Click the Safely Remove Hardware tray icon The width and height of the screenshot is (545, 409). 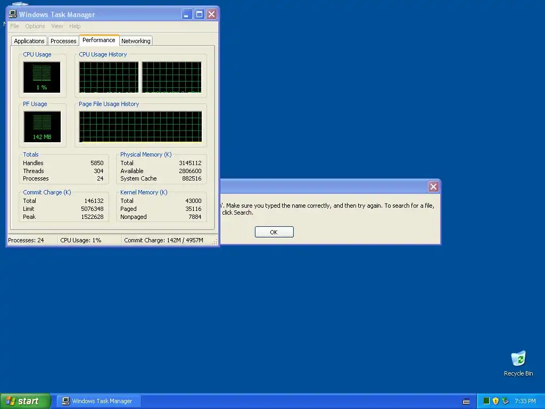click(x=505, y=401)
